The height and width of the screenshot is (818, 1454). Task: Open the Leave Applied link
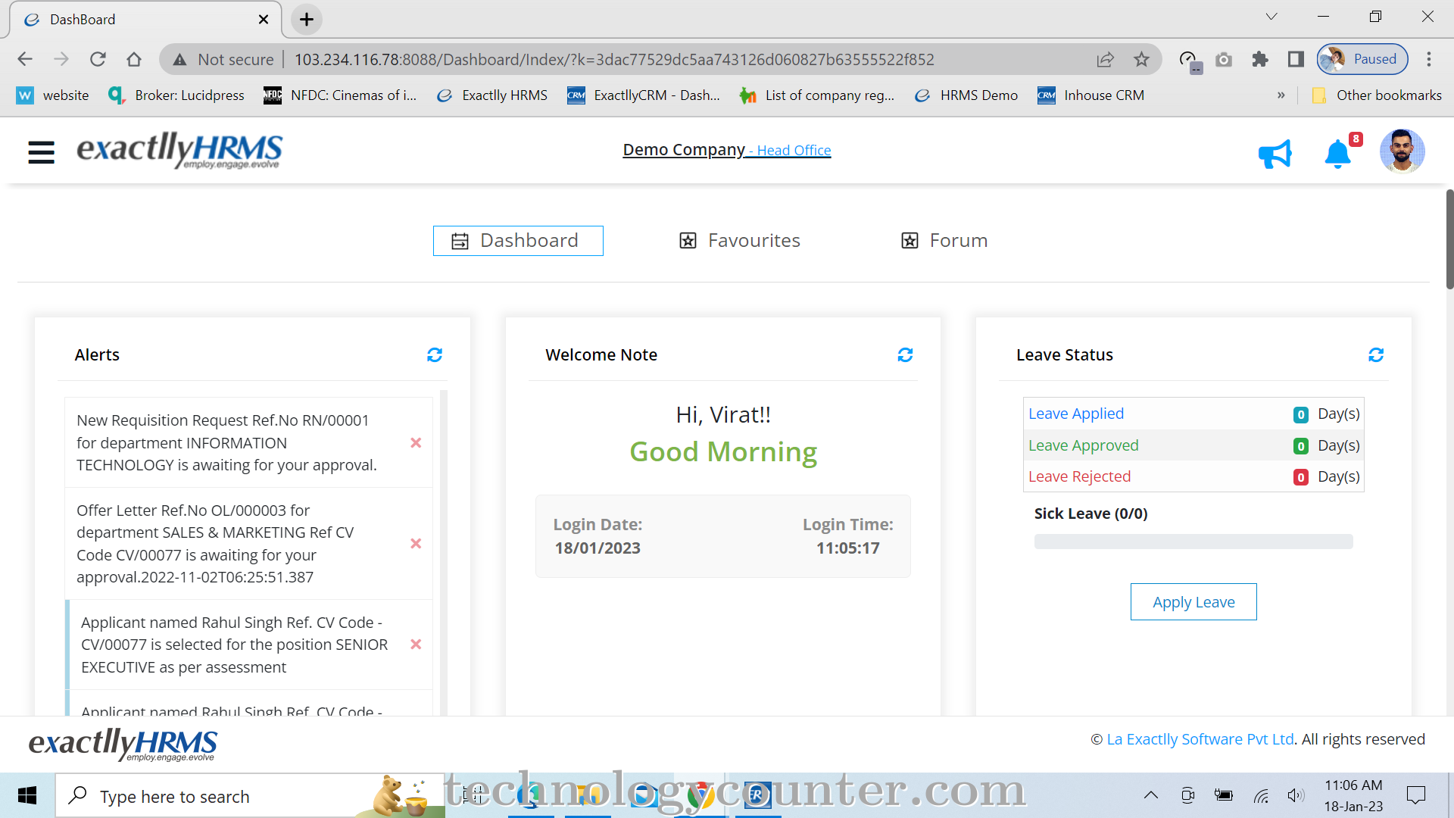tap(1076, 414)
